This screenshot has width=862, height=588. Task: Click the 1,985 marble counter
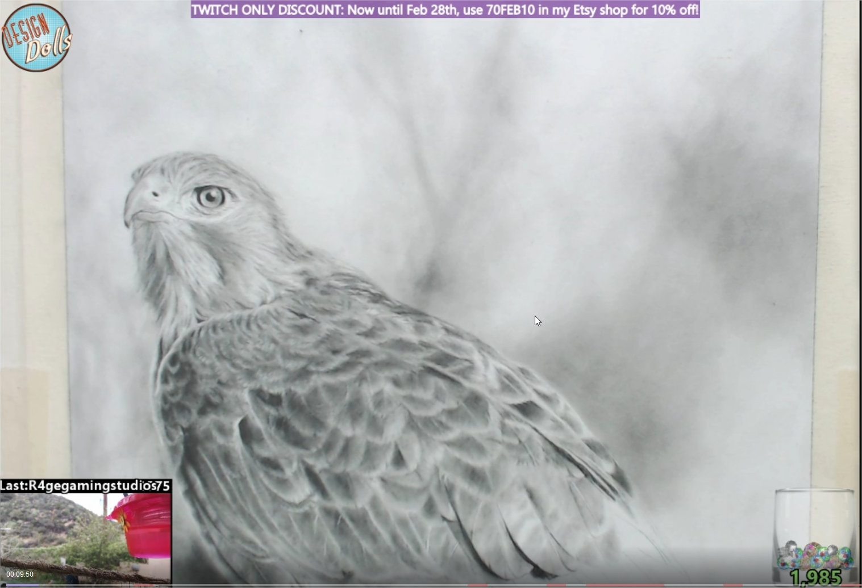click(x=816, y=578)
